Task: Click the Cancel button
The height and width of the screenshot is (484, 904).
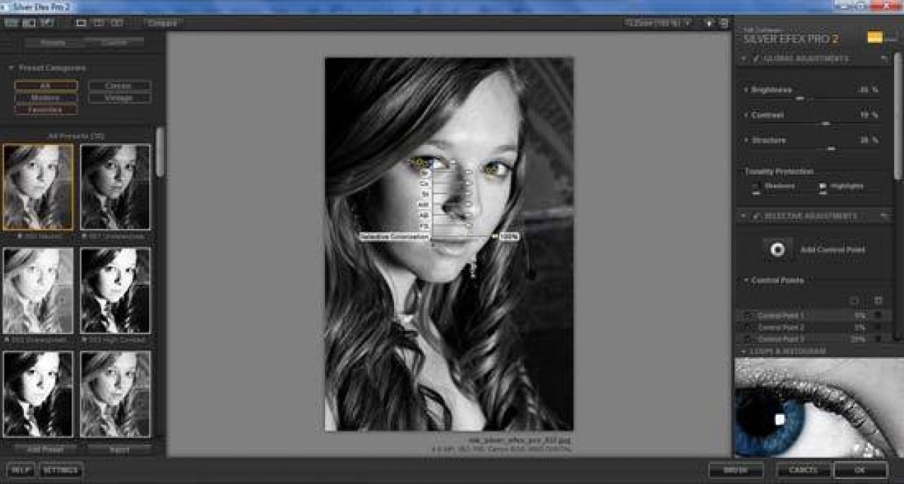Action: (803, 469)
